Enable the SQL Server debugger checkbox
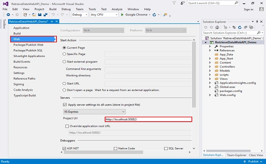This screenshot has height=164, width=266. point(166,148)
